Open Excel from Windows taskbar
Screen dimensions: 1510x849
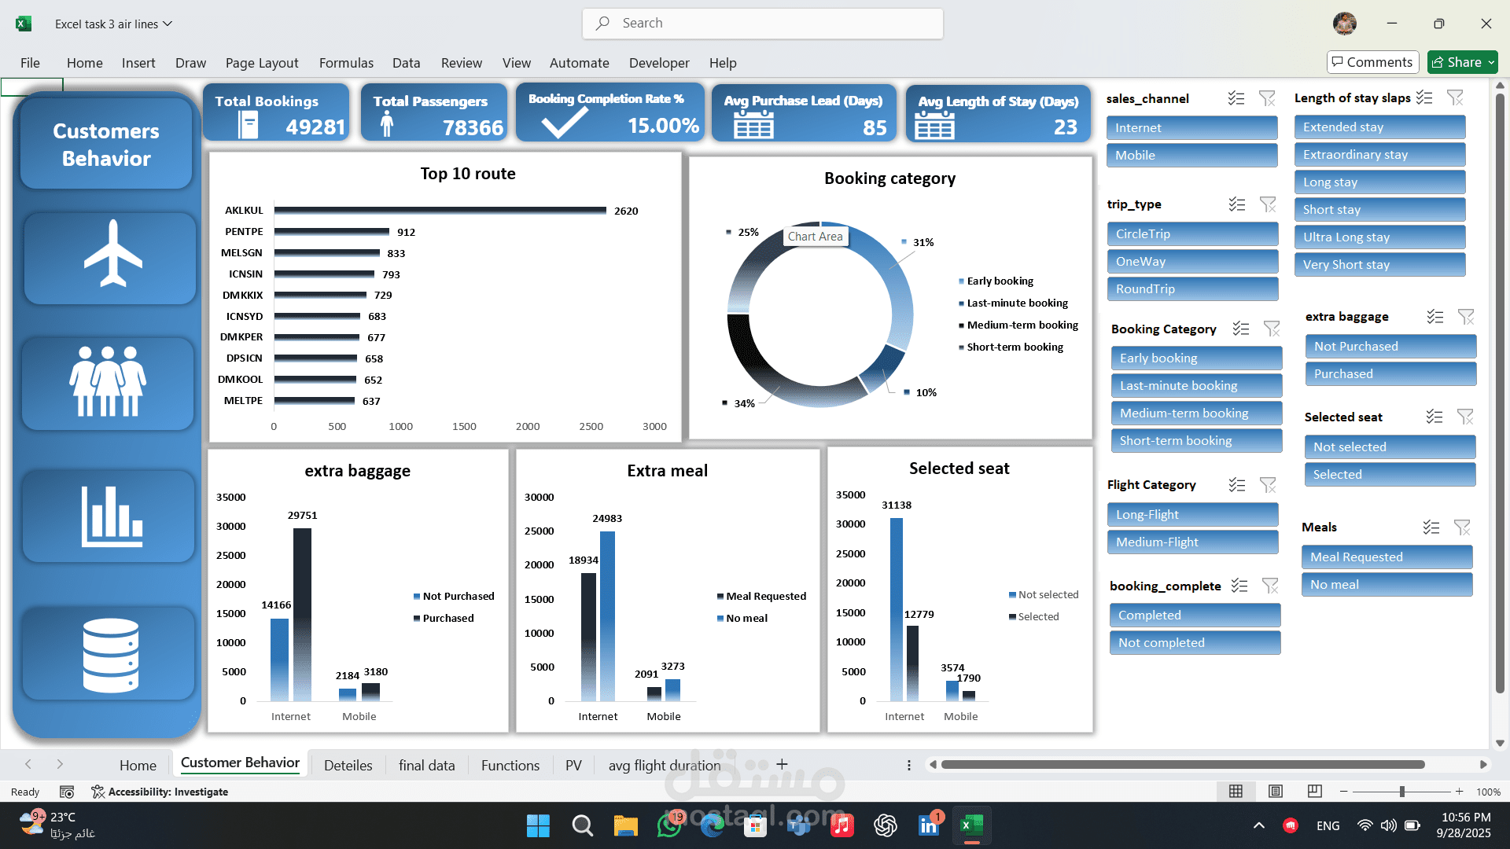(971, 825)
